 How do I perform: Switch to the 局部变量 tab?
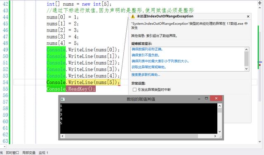[x=29, y=153]
